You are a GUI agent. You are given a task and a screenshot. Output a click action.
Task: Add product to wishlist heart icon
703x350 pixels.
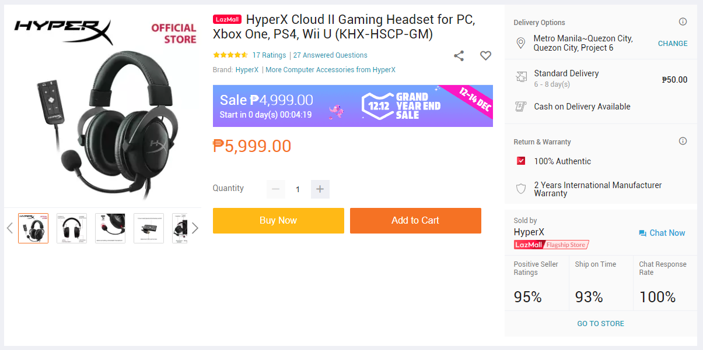click(x=485, y=56)
